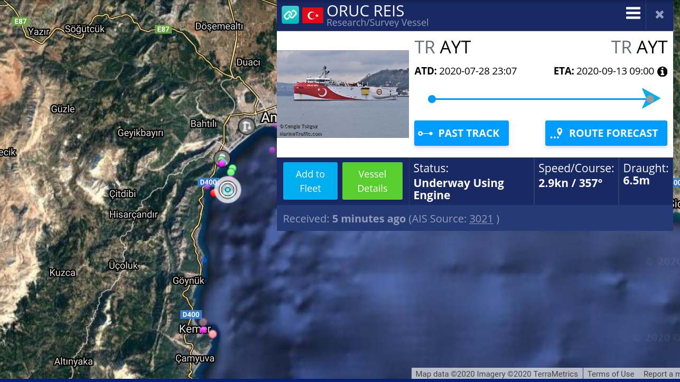Show the ROUTE FORECAST
The width and height of the screenshot is (680, 382).
pyautogui.click(x=606, y=133)
